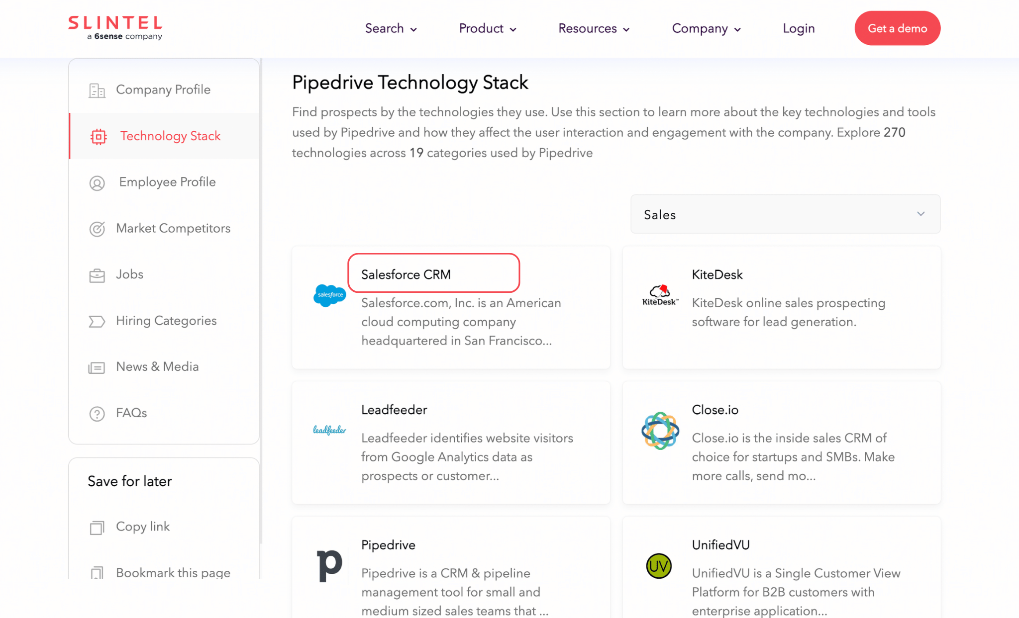Open the KiteDesk title
The width and height of the screenshot is (1019, 618).
click(x=717, y=274)
